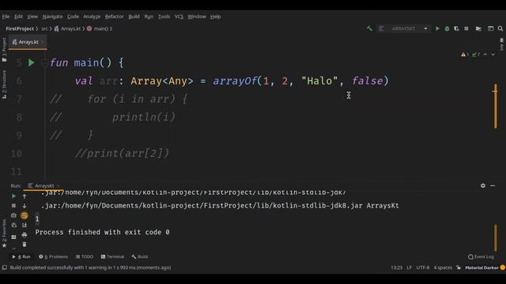Go to next highlighted error arrow
Image resolution: width=506 pixels, height=284 pixels.
pyautogui.click(x=493, y=54)
